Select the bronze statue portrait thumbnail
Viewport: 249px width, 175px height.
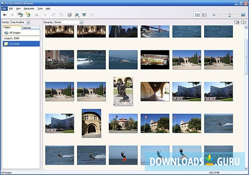[x=123, y=91]
